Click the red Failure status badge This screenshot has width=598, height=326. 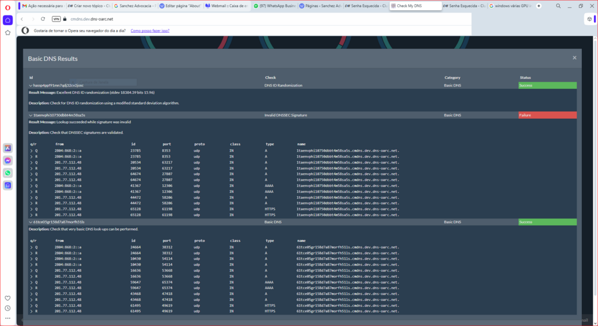click(x=547, y=115)
